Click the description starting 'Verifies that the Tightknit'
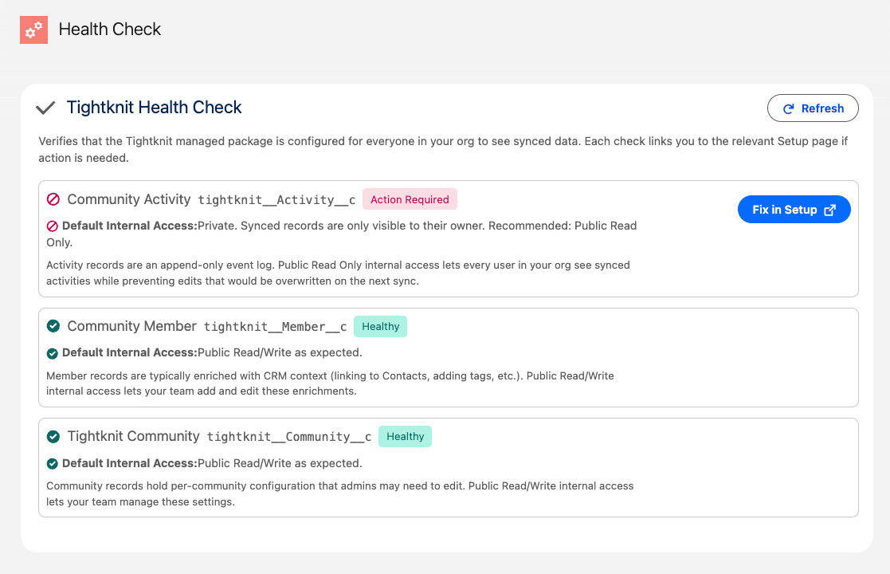Viewport: 890px width, 574px height. (x=443, y=149)
